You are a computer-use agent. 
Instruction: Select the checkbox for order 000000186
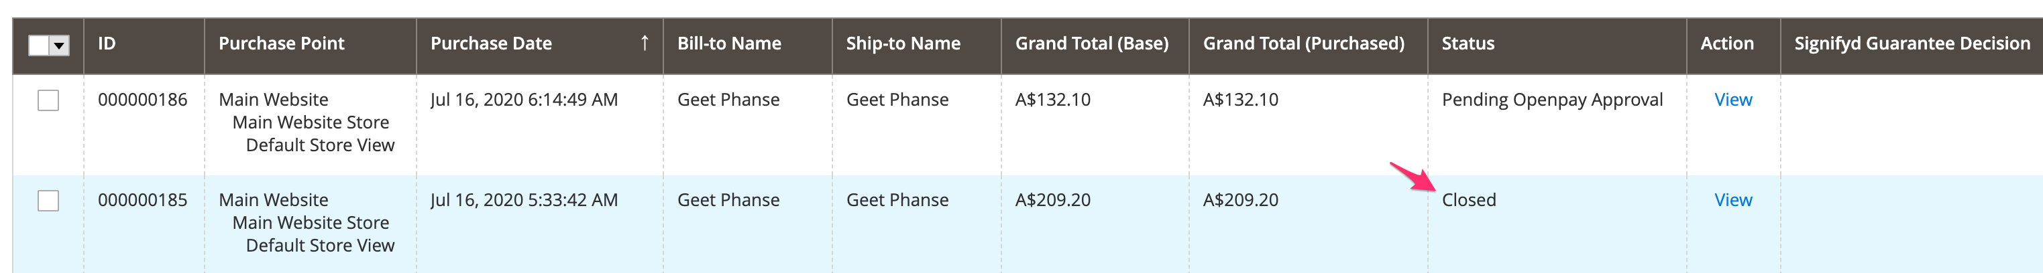(x=48, y=100)
